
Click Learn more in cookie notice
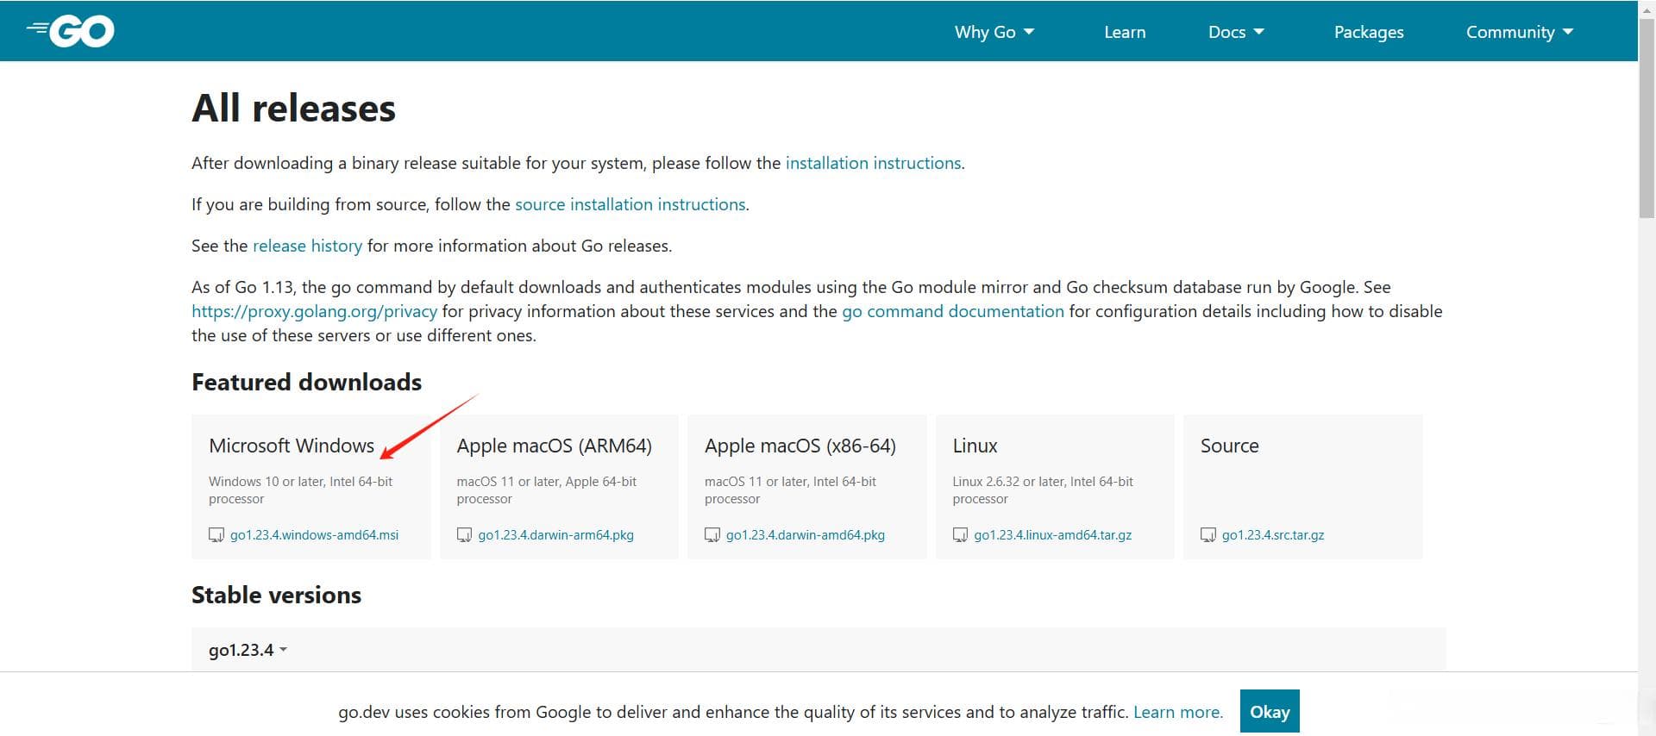tap(1178, 712)
